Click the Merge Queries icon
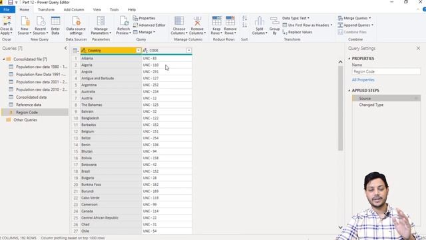 coord(340,18)
